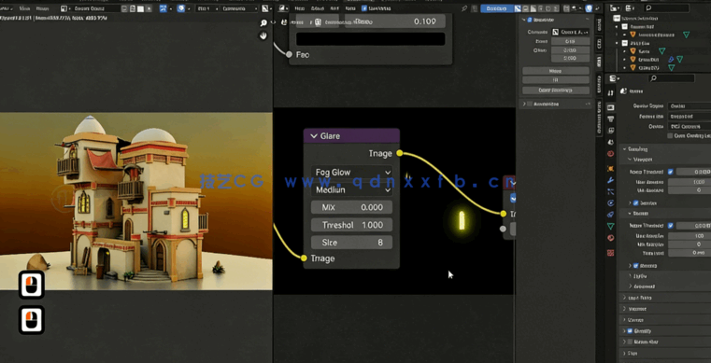Open the green Object Data tab icon
The image size is (711, 363).
click(610, 226)
